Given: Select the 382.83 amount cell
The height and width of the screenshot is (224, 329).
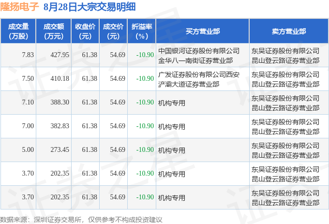Looking at the screenshot, I should coord(54,126).
